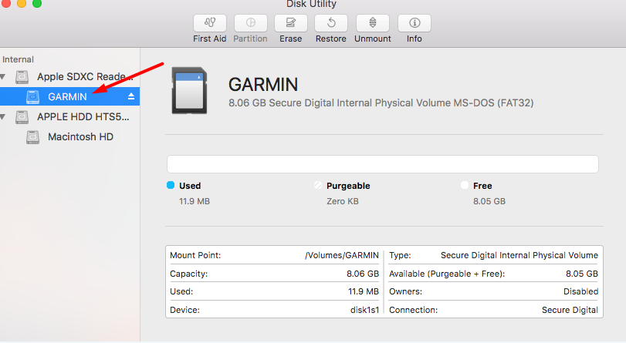Open the Info toolbar icon
Screen dimensions: 626x343
414,23
